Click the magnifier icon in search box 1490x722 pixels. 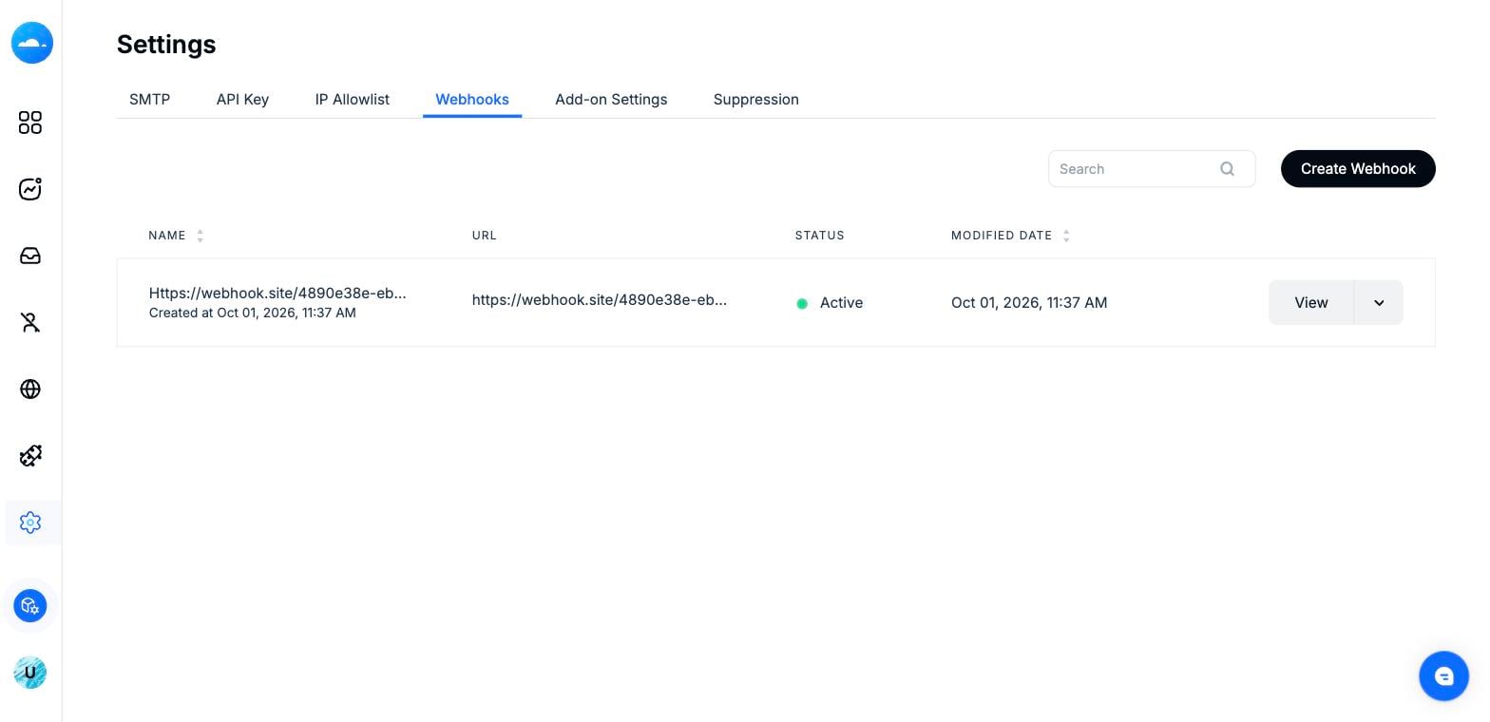pyautogui.click(x=1227, y=169)
